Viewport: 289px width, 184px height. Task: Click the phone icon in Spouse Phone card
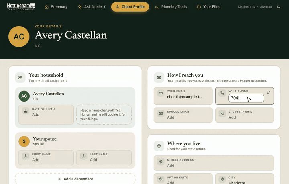point(222,114)
